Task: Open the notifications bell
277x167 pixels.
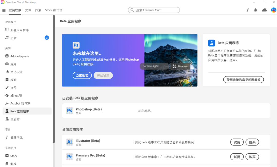Action: click(256, 10)
